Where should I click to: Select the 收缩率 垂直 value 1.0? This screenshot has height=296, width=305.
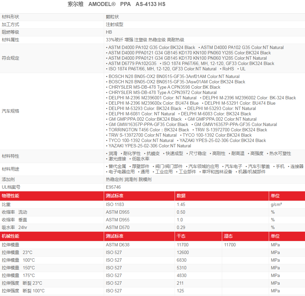point(180,220)
